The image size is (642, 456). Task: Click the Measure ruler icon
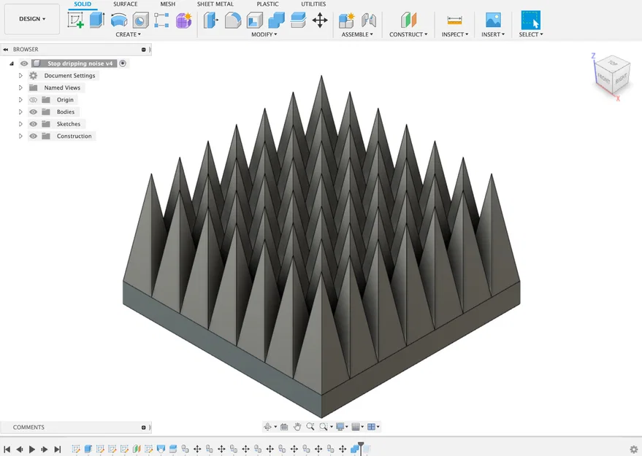click(x=454, y=20)
